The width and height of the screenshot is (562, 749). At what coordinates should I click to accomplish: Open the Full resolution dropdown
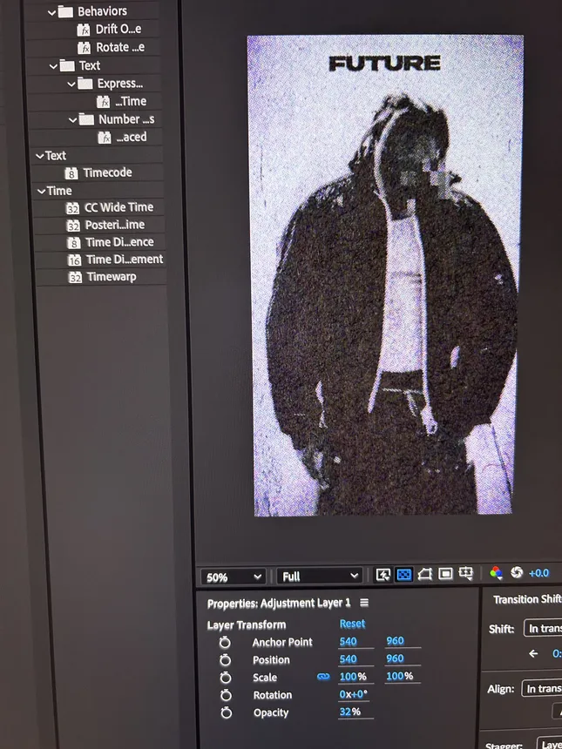319,576
